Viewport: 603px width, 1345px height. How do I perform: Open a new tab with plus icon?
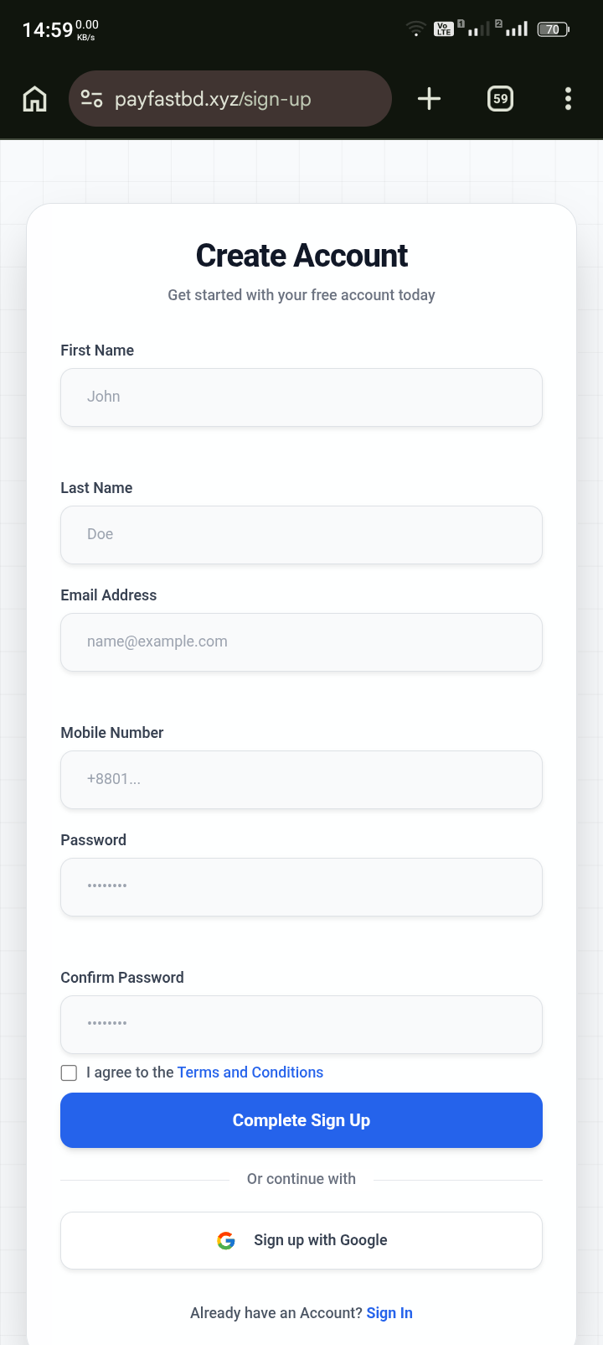pyautogui.click(x=429, y=99)
